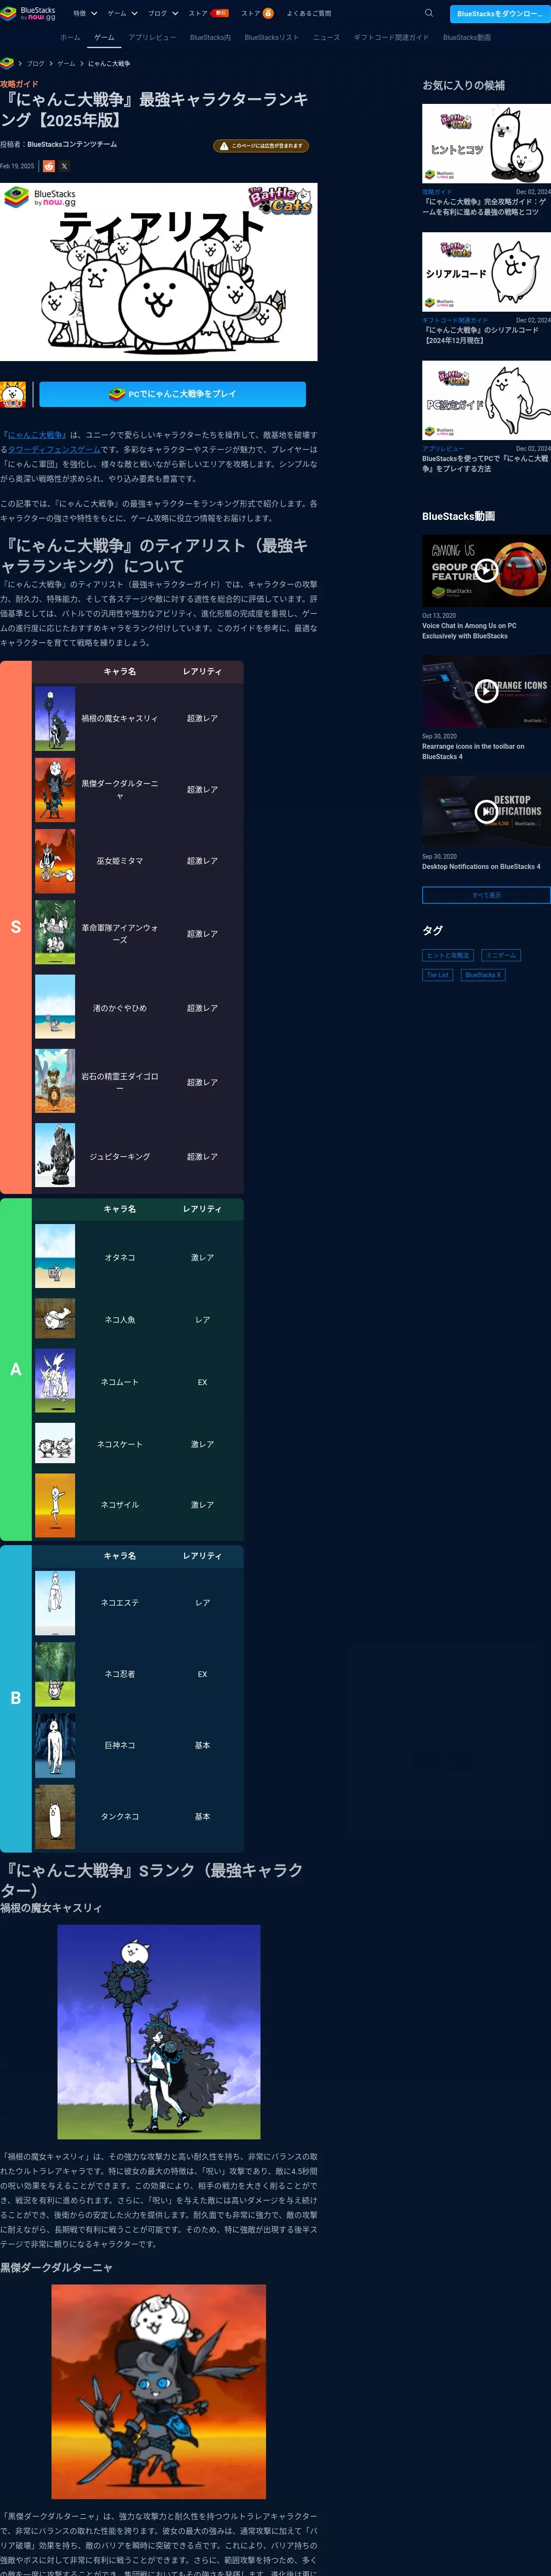This screenshot has width=551, height=2576.
Task: Open 完全攻略ガイド article title link
Action: [486, 207]
